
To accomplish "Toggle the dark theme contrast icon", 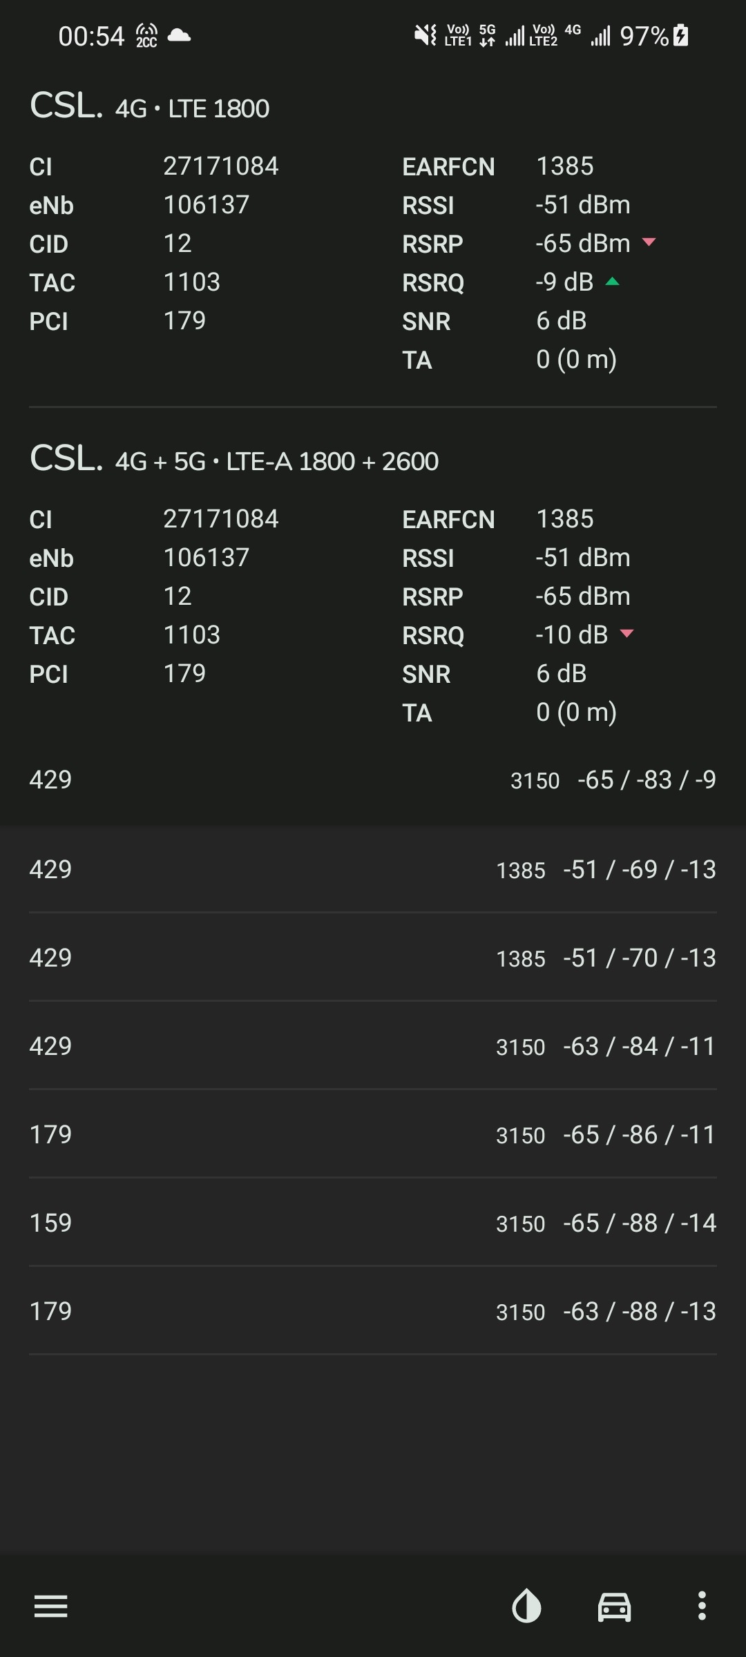I will [x=526, y=1606].
